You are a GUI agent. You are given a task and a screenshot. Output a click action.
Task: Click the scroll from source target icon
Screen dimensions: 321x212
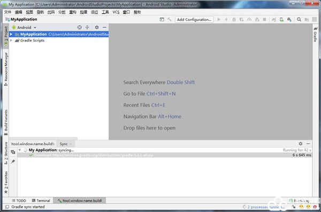[79, 27]
